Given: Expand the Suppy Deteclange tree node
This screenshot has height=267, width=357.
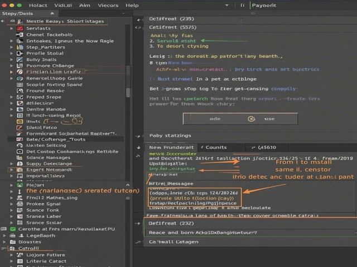Looking at the screenshot, I should tap(11, 164).
